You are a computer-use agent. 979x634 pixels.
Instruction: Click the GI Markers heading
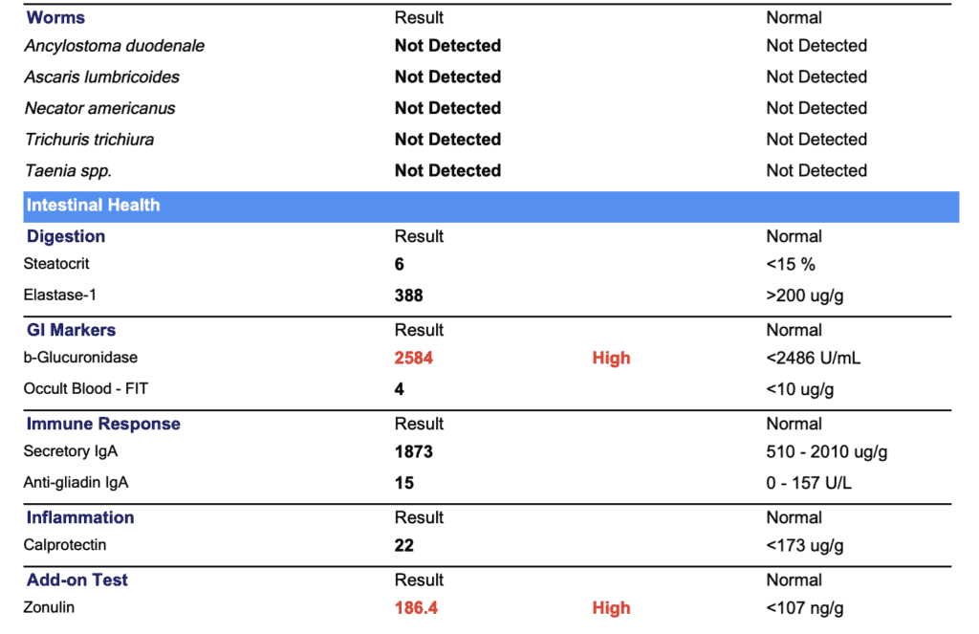click(71, 330)
